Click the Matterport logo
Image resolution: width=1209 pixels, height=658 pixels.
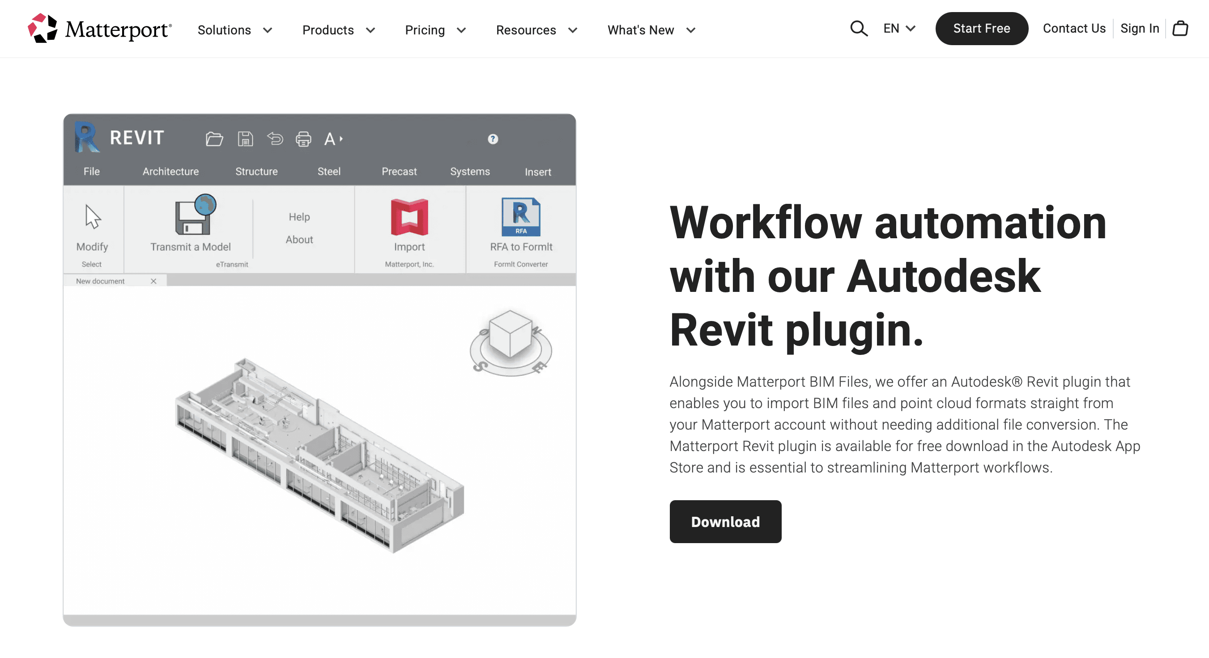coord(99,29)
